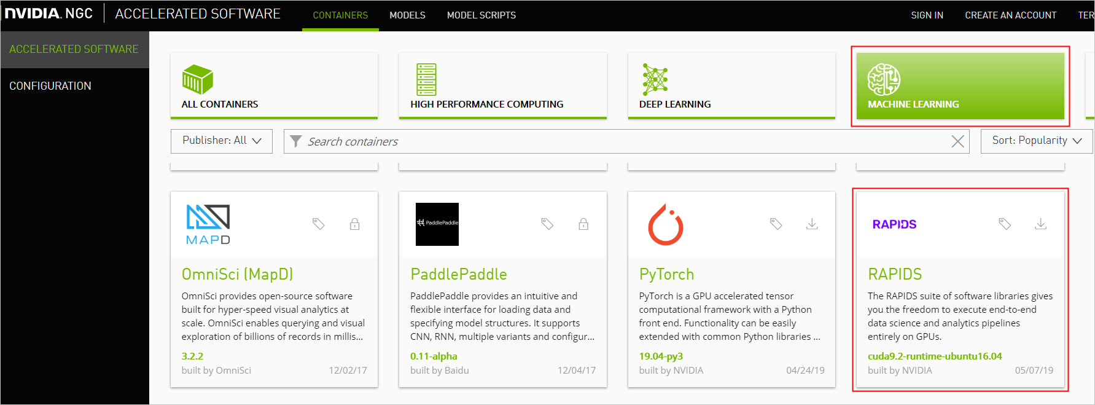1095x405 pixels.
Task: Select the Deep Learning network icon
Action: pyautogui.click(x=655, y=79)
